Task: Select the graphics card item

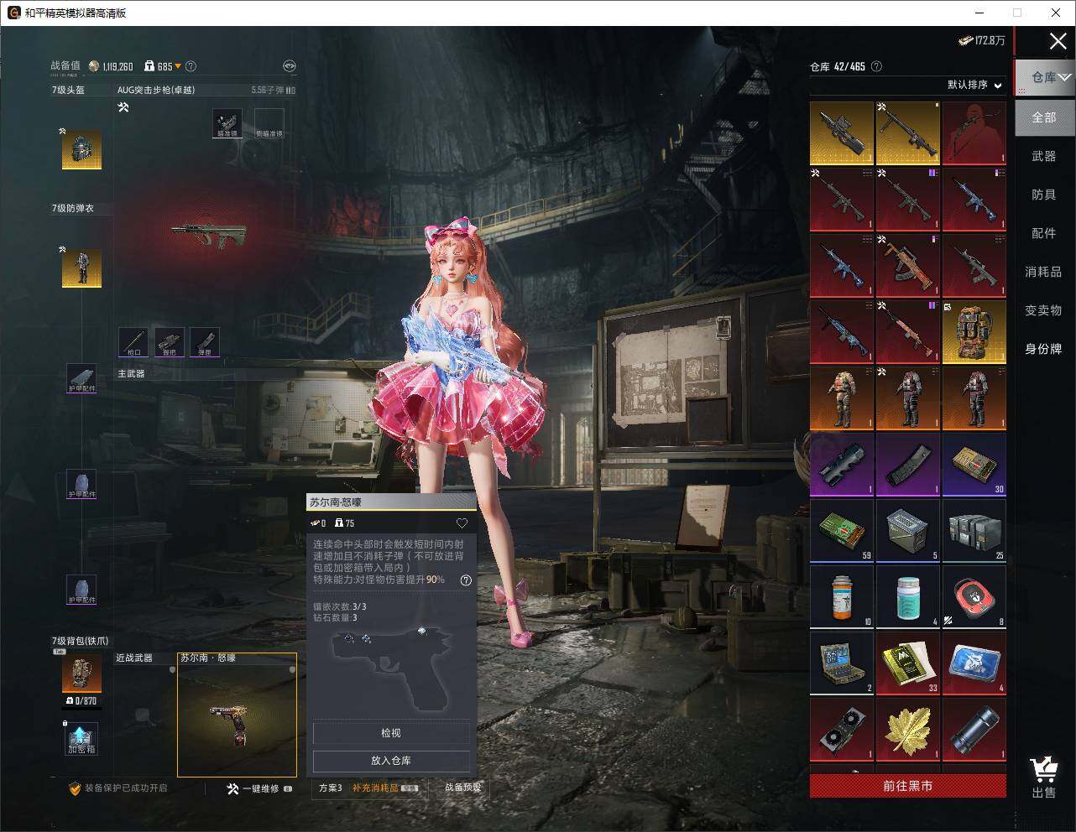Action: [842, 730]
